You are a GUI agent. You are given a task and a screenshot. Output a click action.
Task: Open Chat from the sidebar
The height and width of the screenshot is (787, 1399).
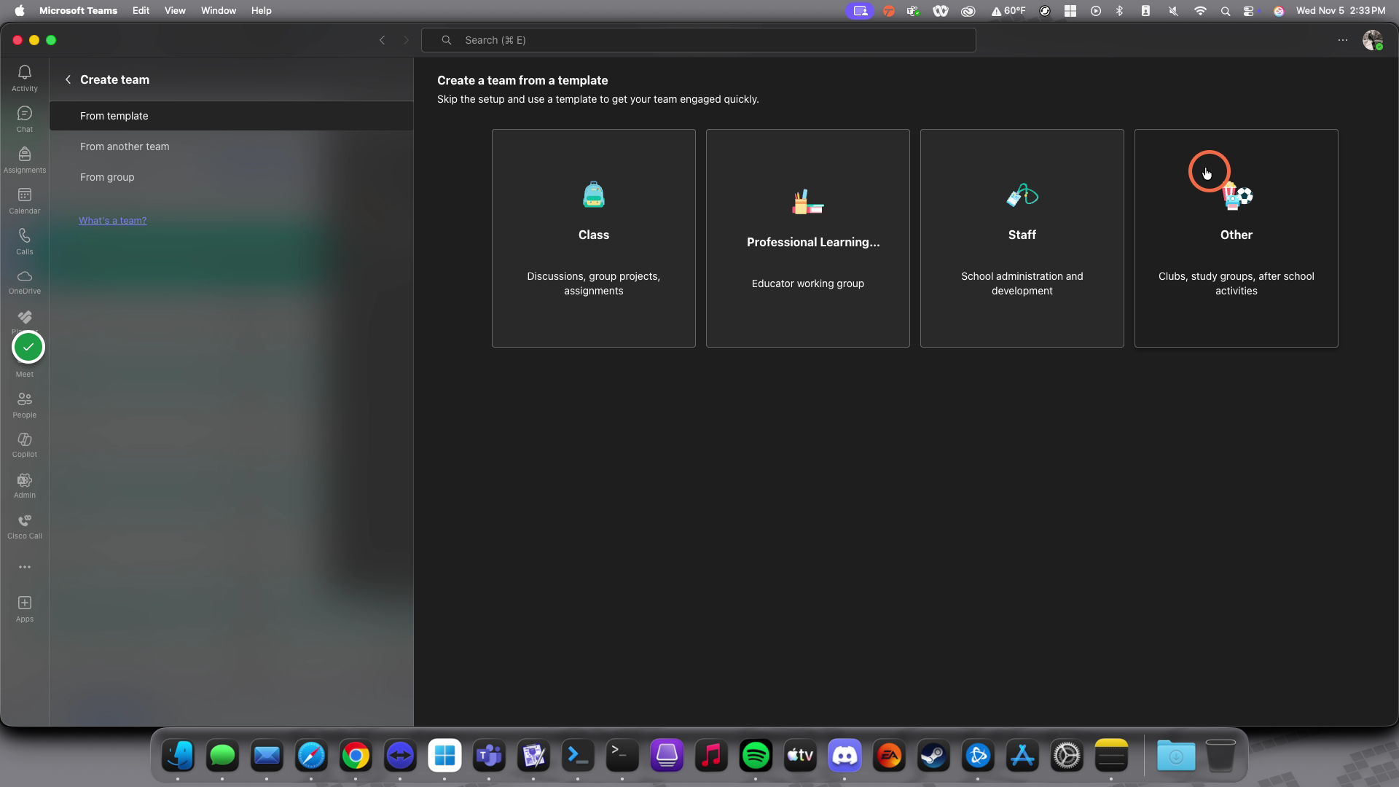point(25,119)
